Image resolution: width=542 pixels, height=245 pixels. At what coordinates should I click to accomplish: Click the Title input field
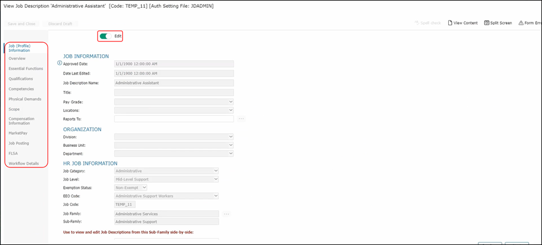[x=173, y=93]
